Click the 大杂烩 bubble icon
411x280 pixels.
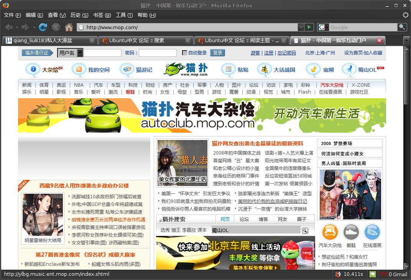[x=33, y=69]
